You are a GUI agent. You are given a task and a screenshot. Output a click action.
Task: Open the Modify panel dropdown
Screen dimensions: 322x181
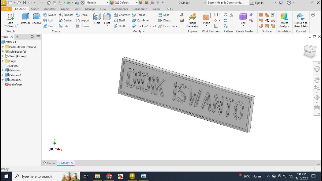[139, 31]
